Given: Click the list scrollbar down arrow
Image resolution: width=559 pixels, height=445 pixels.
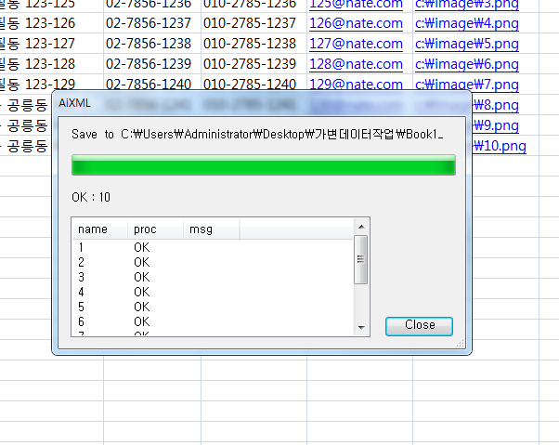Looking at the screenshot, I should pyautogui.click(x=362, y=327).
